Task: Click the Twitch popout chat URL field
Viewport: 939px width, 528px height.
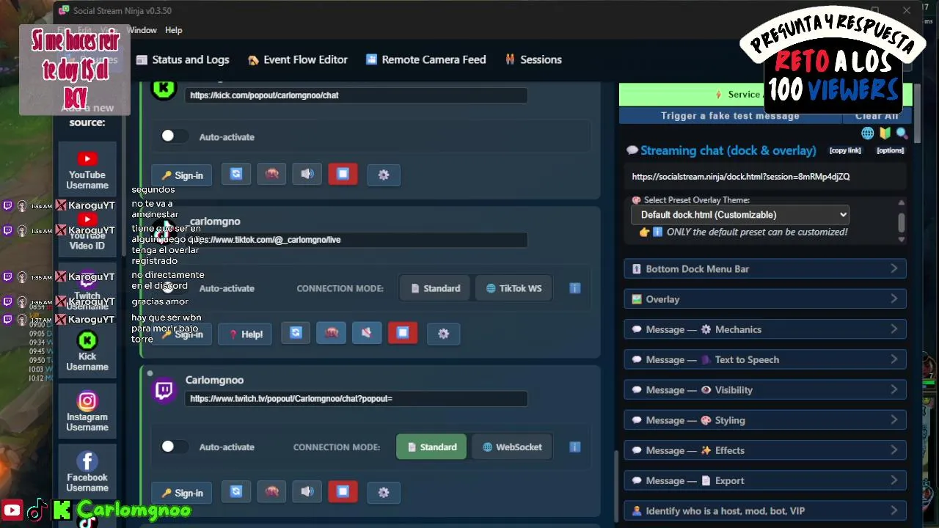Action: pos(356,398)
